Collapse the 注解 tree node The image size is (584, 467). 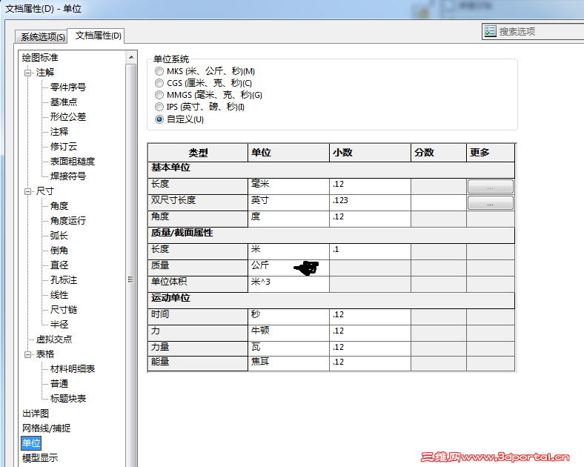tap(28, 73)
